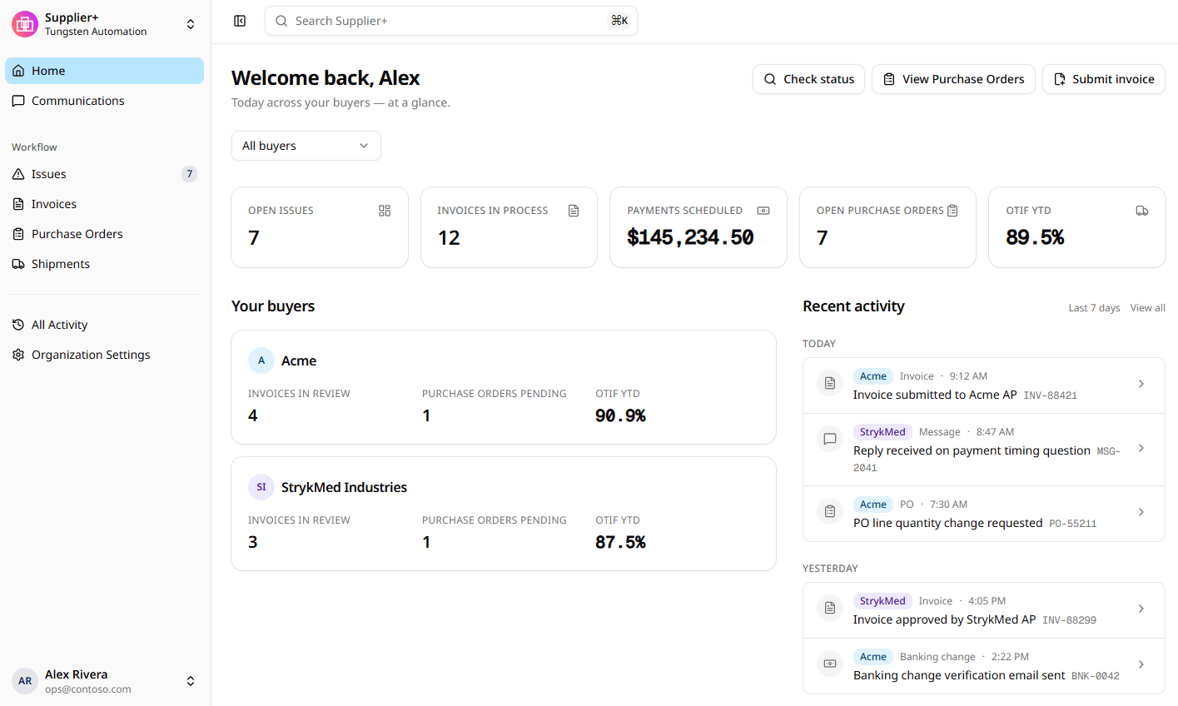Open the Acme buyer card

tap(504, 387)
